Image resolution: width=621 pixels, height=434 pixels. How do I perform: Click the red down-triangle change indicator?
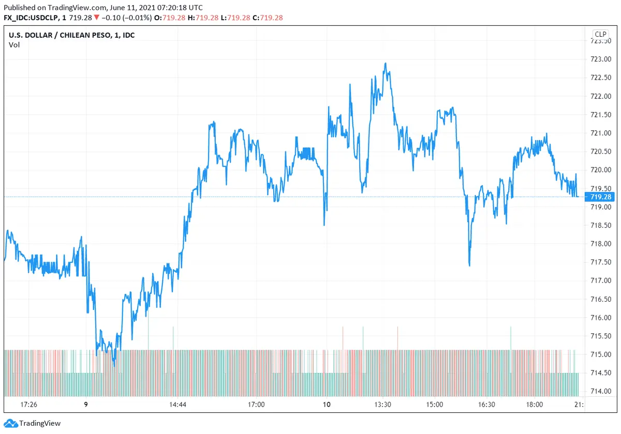pyautogui.click(x=96, y=18)
